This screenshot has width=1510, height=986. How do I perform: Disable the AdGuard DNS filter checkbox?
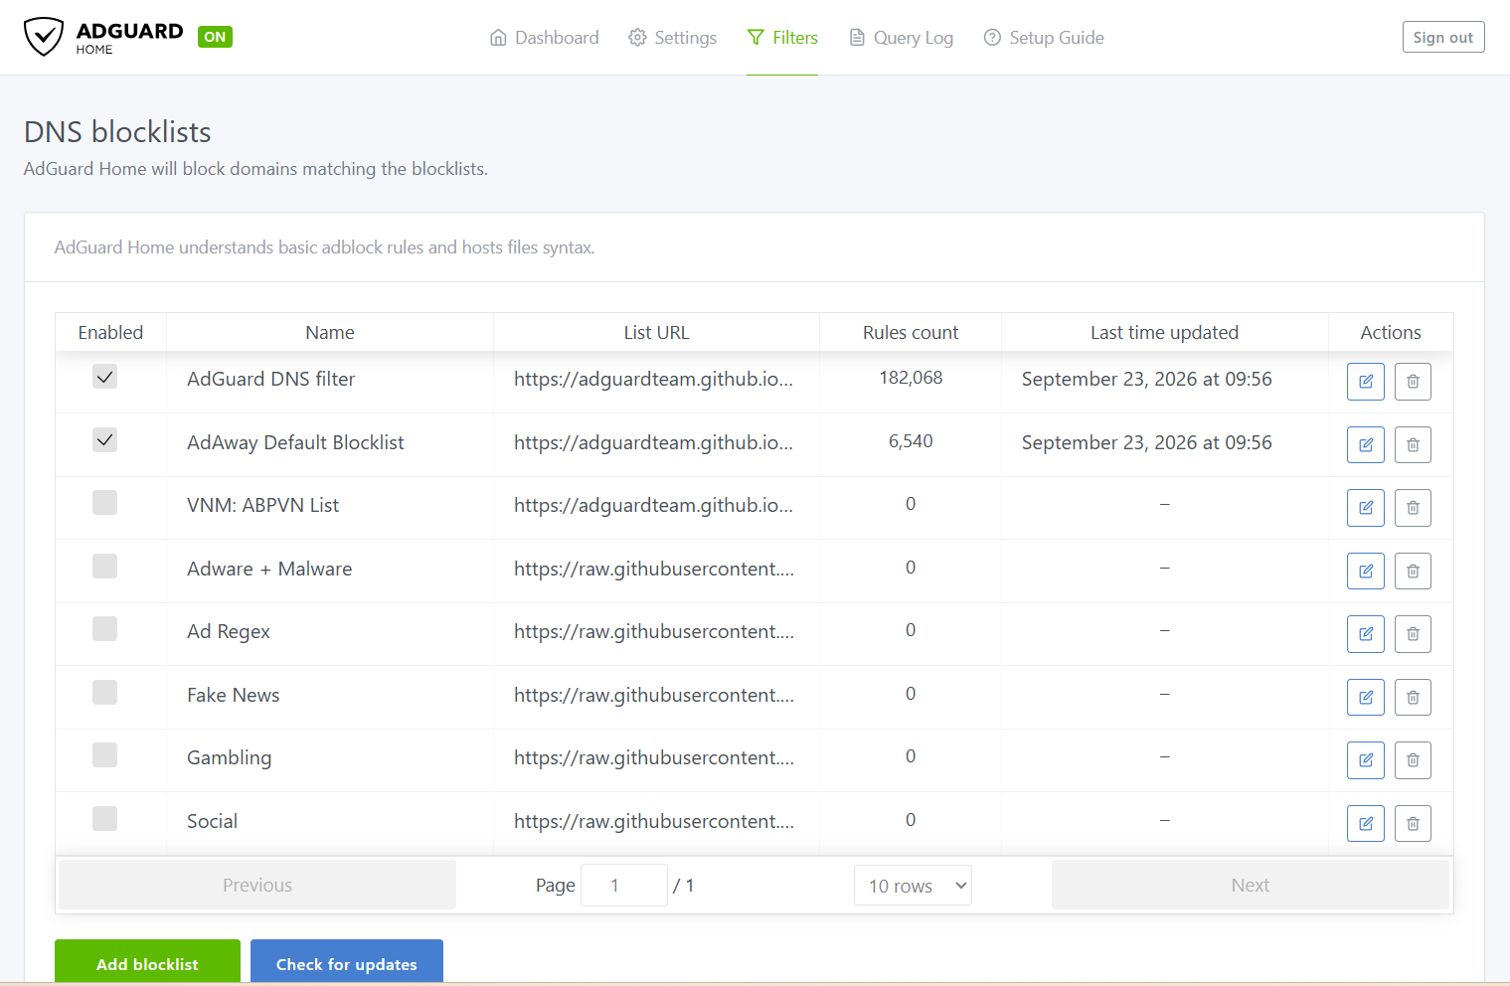[x=104, y=377]
